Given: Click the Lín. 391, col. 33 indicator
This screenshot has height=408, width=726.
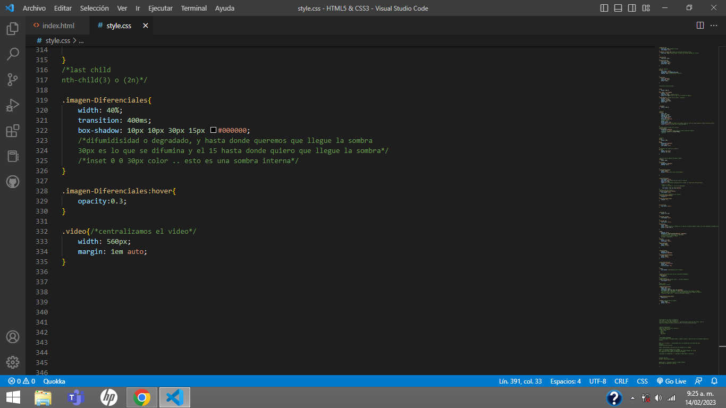Looking at the screenshot, I should click(520, 381).
